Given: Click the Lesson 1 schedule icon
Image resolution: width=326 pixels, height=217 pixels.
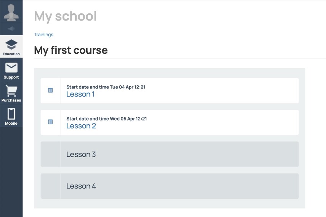Looking at the screenshot, I should click(50, 90).
